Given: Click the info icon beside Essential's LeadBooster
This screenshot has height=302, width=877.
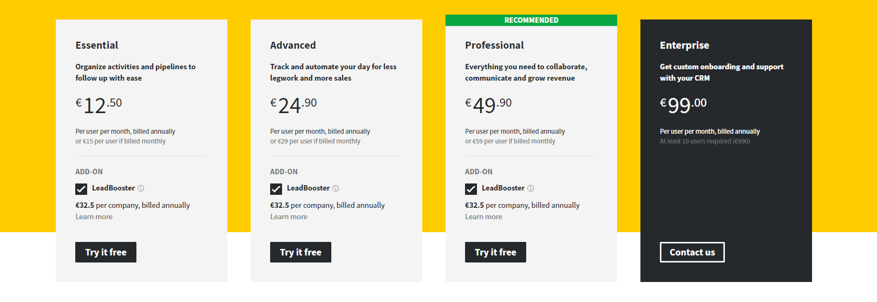Looking at the screenshot, I should tap(141, 188).
